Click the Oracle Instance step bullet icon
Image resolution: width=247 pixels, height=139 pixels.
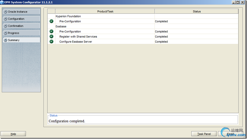[x=6, y=12]
